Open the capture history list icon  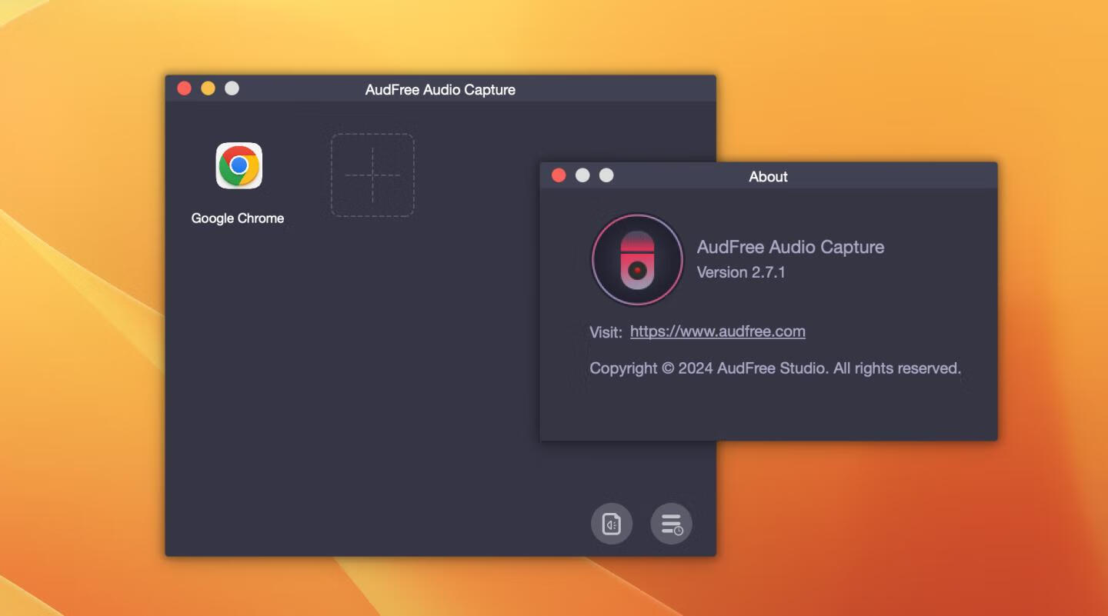click(x=672, y=524)
